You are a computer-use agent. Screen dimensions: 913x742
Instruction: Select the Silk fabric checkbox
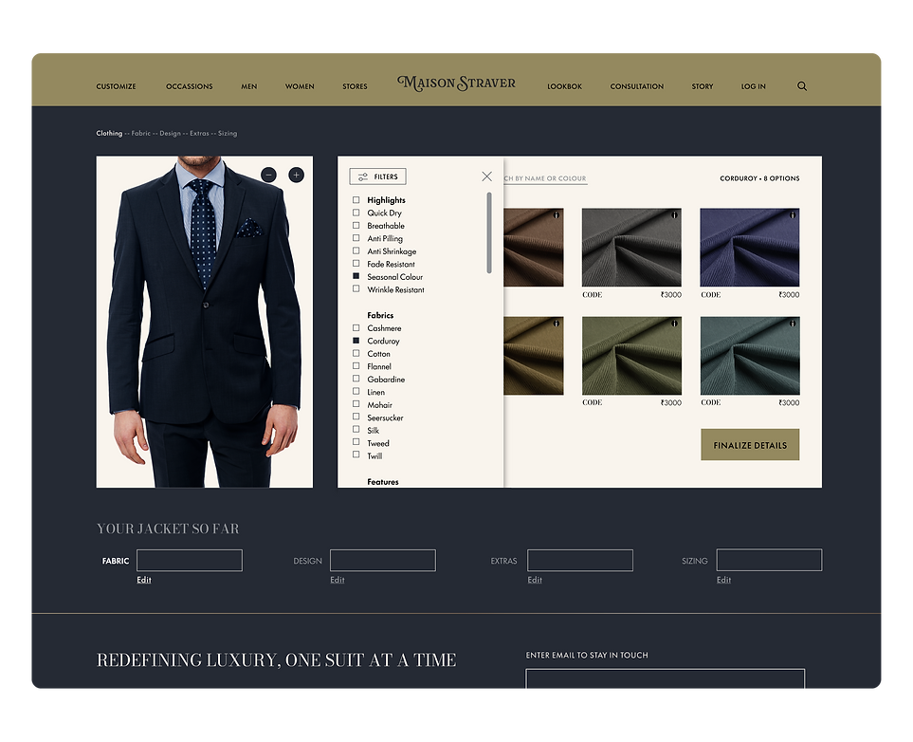point(356,430)
